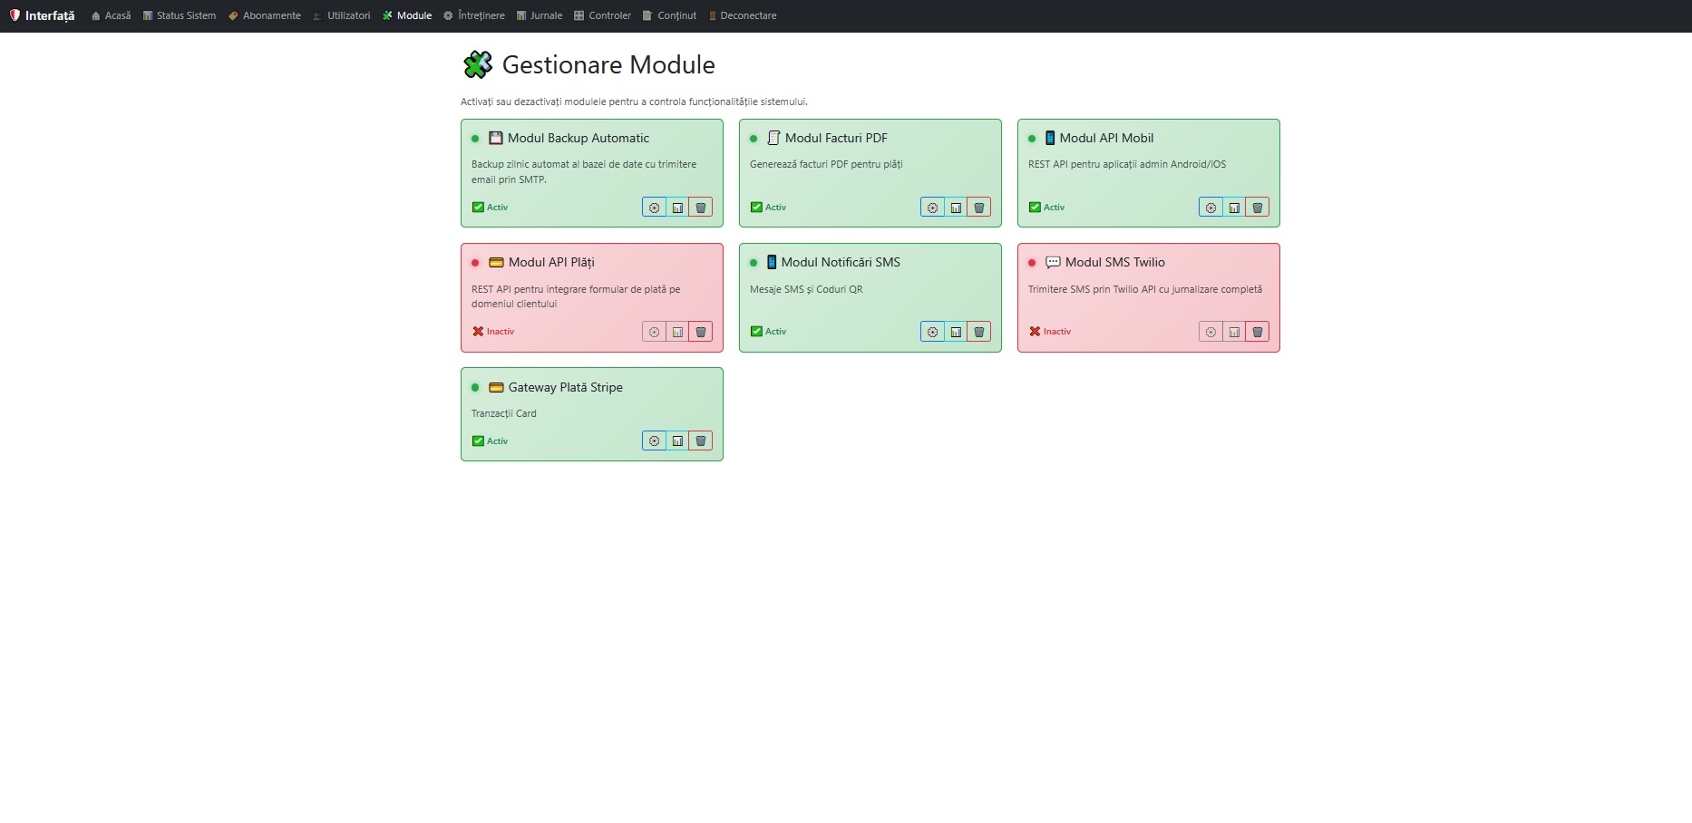View statistics for Modul Facturi PDF
The width and height of the screenshot is (1692, 823).
956,208
